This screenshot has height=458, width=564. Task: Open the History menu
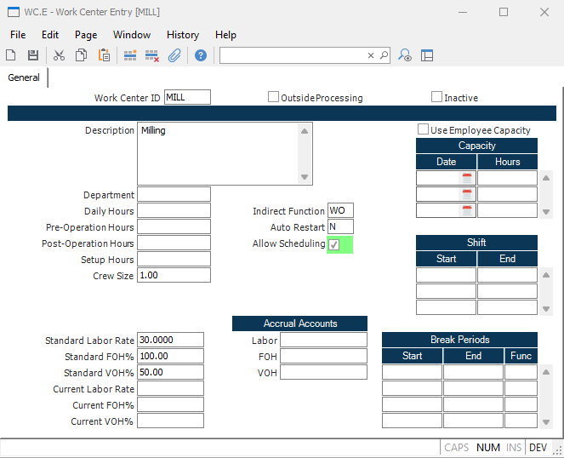point(182,35)
